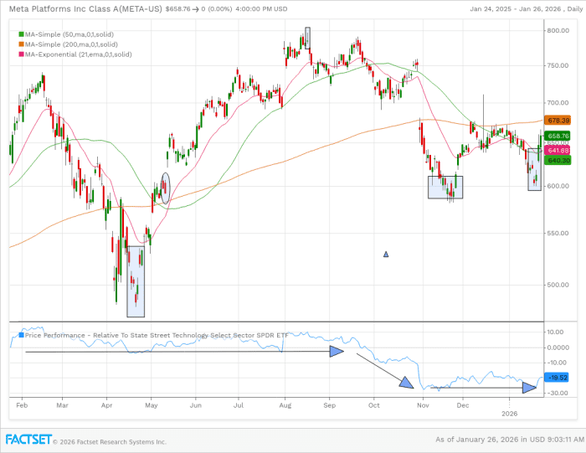This screenshot has height=453, width=586.
Task: Click the Dec month label on time axis
Action: click(463, 405)
